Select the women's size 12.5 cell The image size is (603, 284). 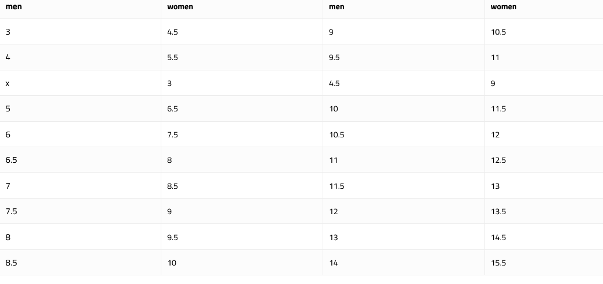(498, 160)
